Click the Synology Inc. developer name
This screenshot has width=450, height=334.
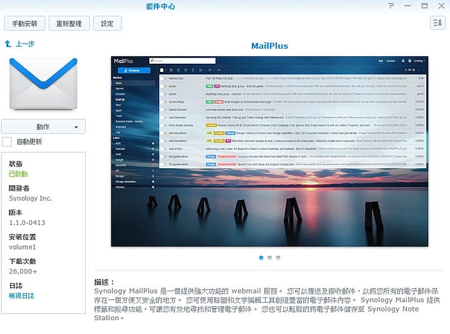31,198
